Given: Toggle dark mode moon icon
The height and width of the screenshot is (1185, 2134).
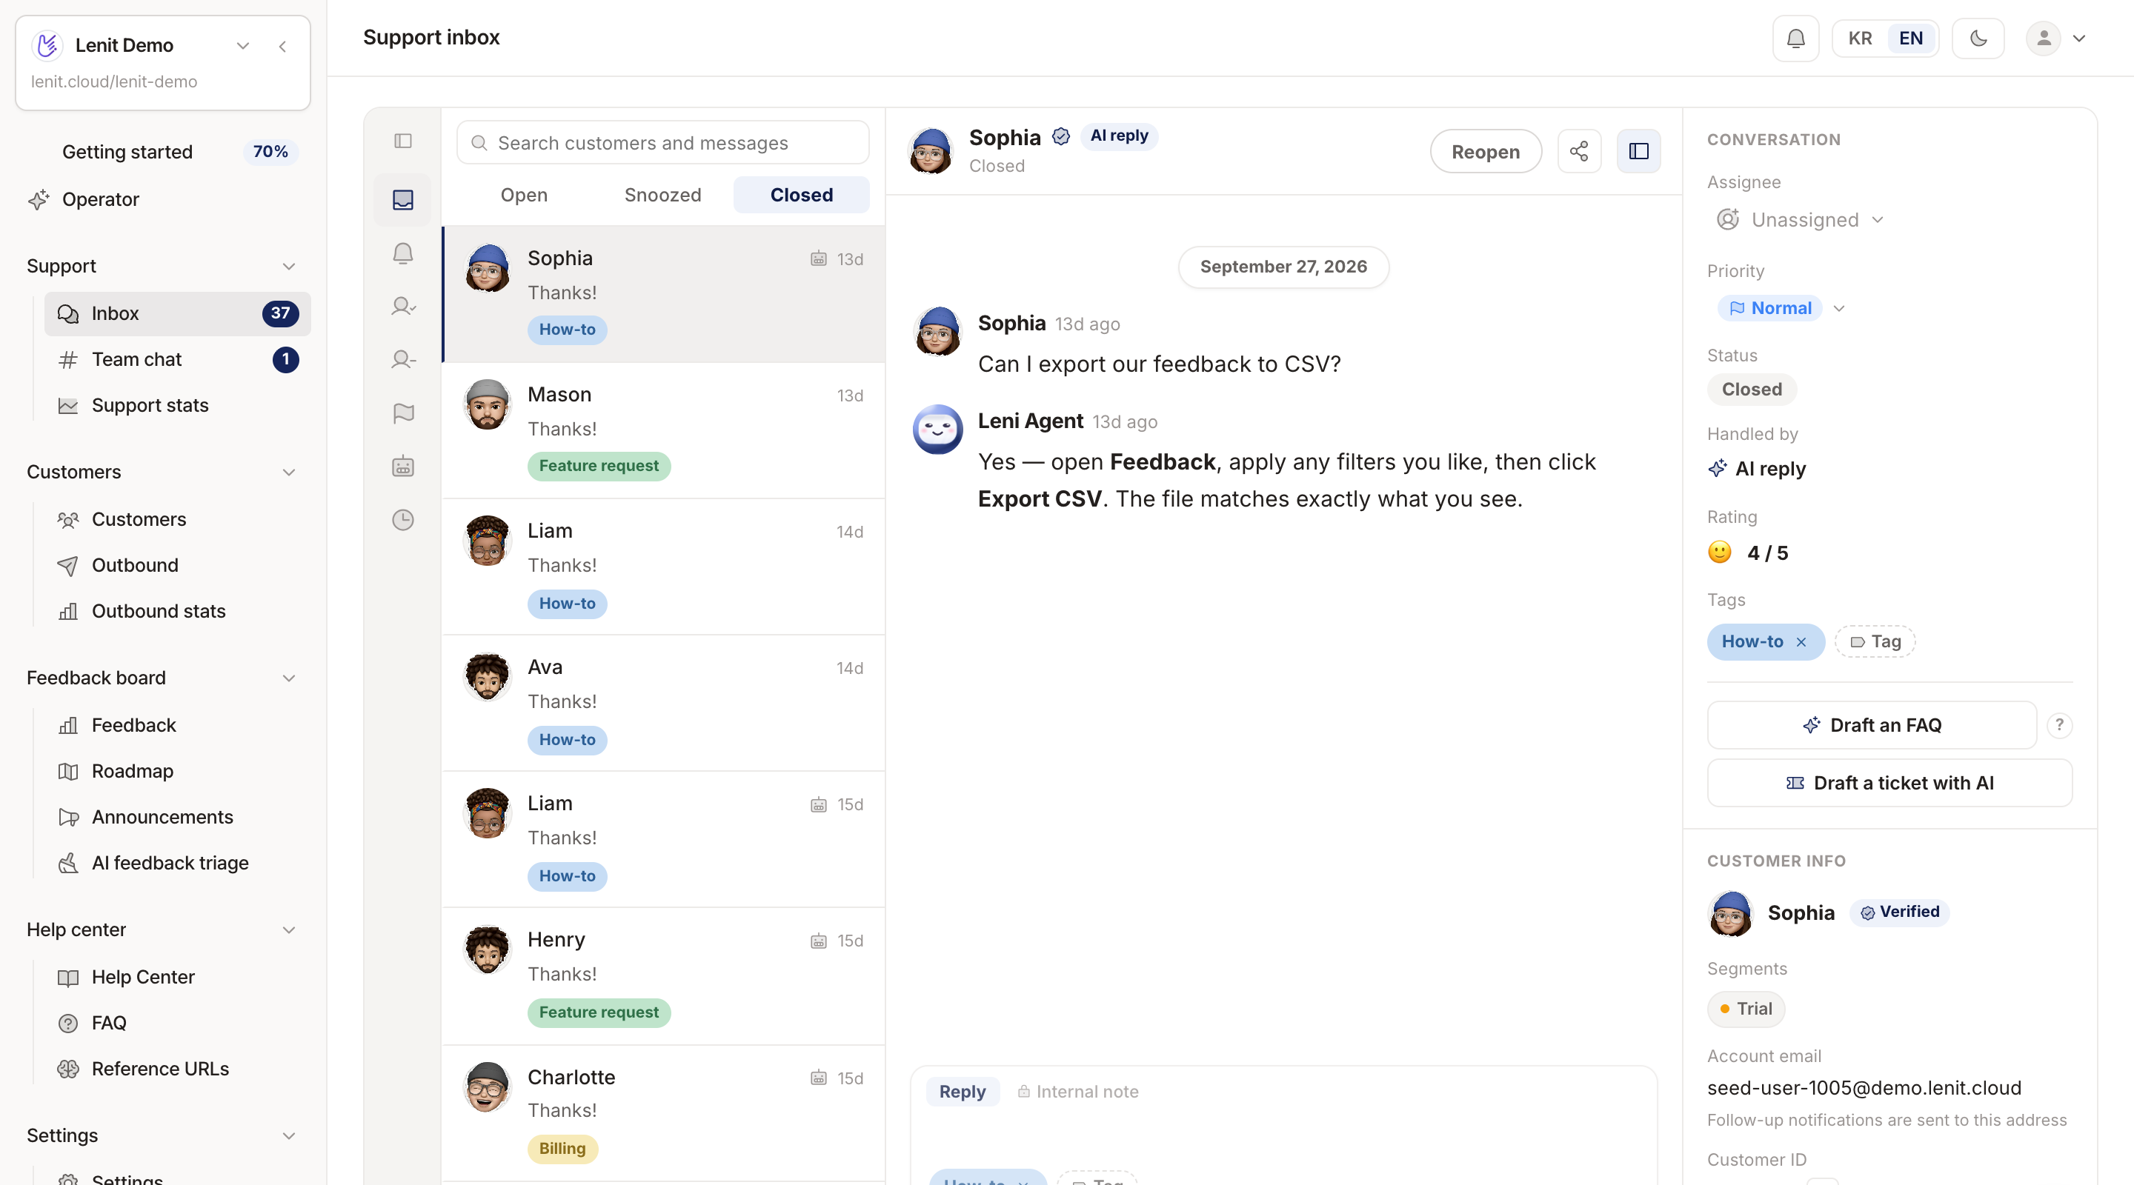Looking at the screenshot, I should coord(1978,38).
